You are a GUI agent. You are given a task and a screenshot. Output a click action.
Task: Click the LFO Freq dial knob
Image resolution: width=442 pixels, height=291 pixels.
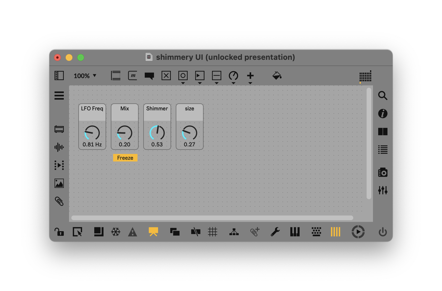(x=92, y=133)
